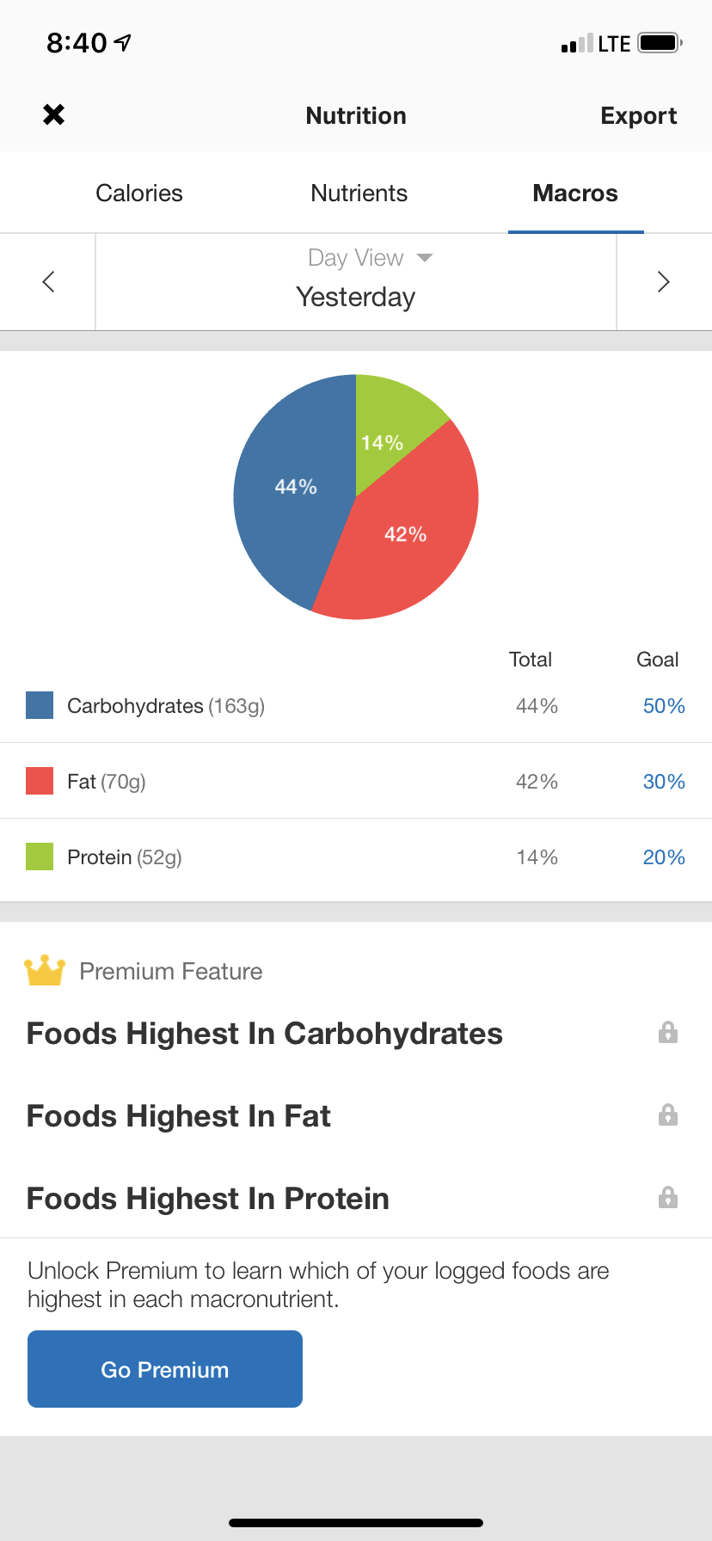Close the Nutrition screen with X icon
Screen dimensions: 712x1541
point(53,114)
